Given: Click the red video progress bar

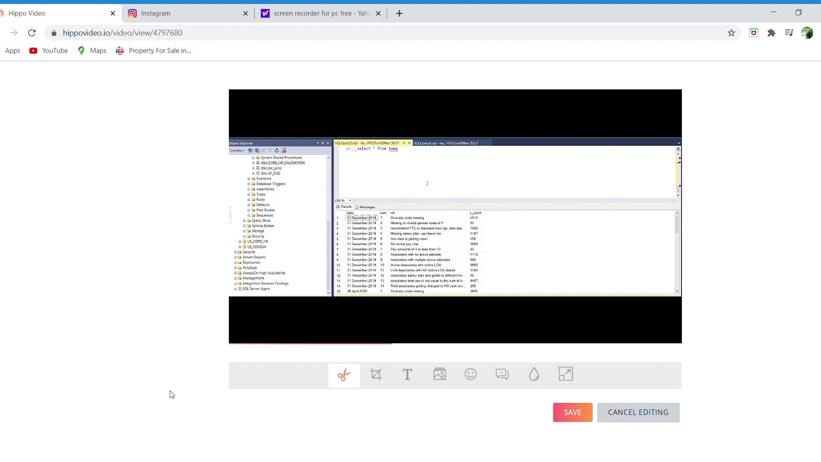Looking at the screenshot, I should [x=310, y=343].
